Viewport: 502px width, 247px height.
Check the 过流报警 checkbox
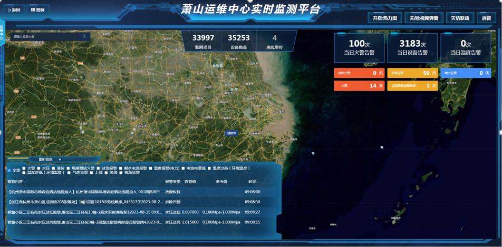click(x=98, y=168)
